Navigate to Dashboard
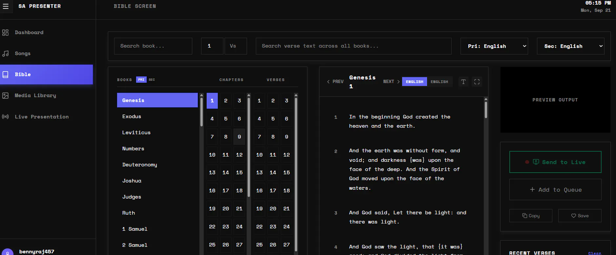Screen dimensions: 616x255 pyautogui.click(x=46, y=32)
